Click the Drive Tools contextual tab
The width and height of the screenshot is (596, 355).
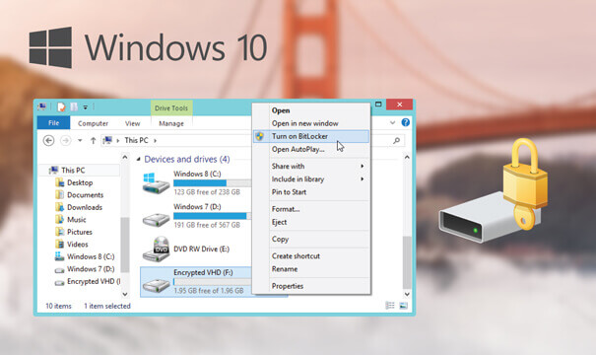[x=171, y=108]
